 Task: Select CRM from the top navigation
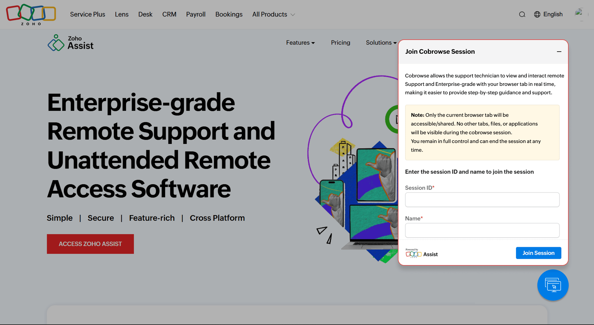(169, 14)
